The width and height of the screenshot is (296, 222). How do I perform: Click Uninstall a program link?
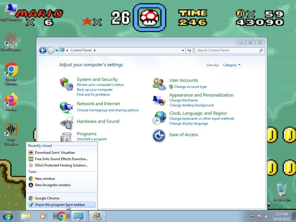pos(92,139)
